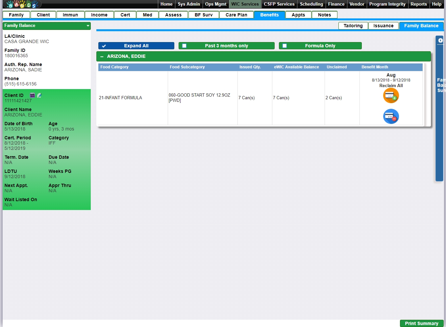Viewport: 446px width, 327px height.
Task: Toggle the Expand All checkbox
Action: (104, 46)
